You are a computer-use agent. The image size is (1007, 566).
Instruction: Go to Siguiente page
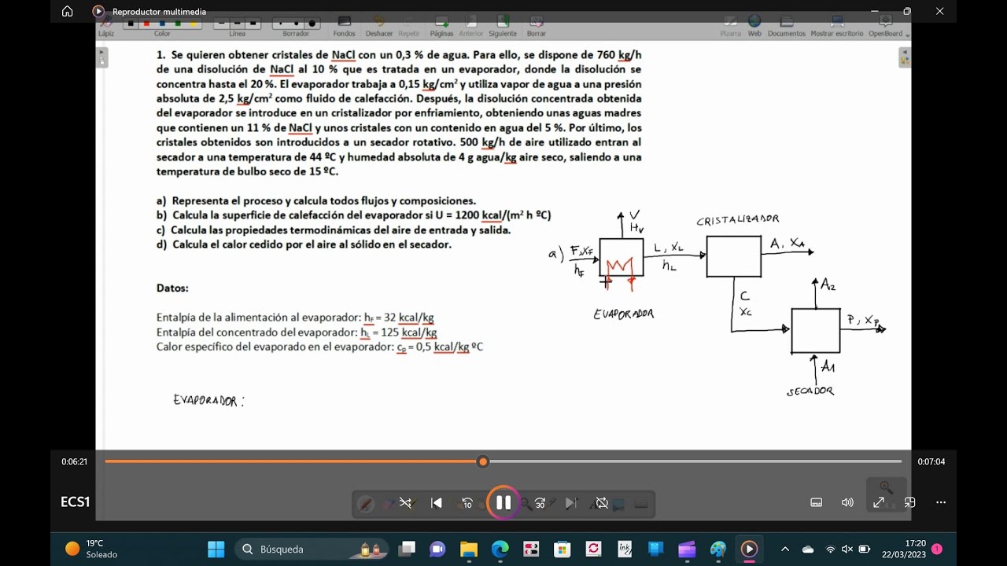[503, 27]
